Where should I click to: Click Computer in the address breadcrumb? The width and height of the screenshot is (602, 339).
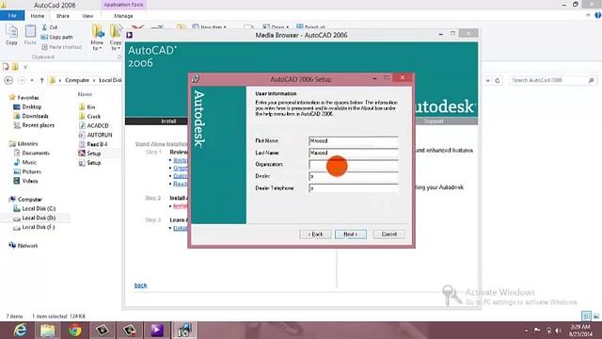point(77,80)
